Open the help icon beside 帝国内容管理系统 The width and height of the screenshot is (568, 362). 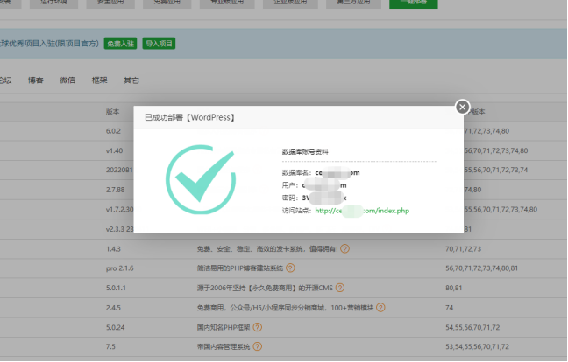point(257,346)
